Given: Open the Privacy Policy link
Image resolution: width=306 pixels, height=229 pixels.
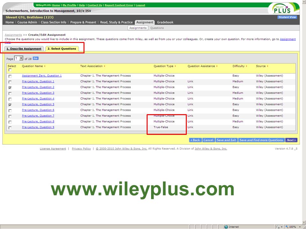Looking at the screenshot, I should [x=81, y=149].
